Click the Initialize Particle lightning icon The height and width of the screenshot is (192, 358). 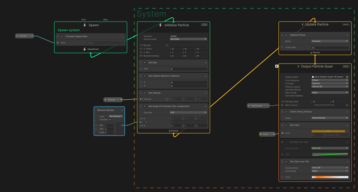click(160, 25)
